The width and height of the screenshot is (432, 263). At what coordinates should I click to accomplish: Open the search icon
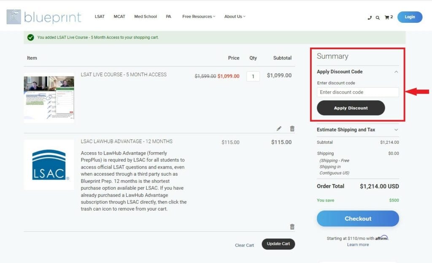tap(378, 17)
